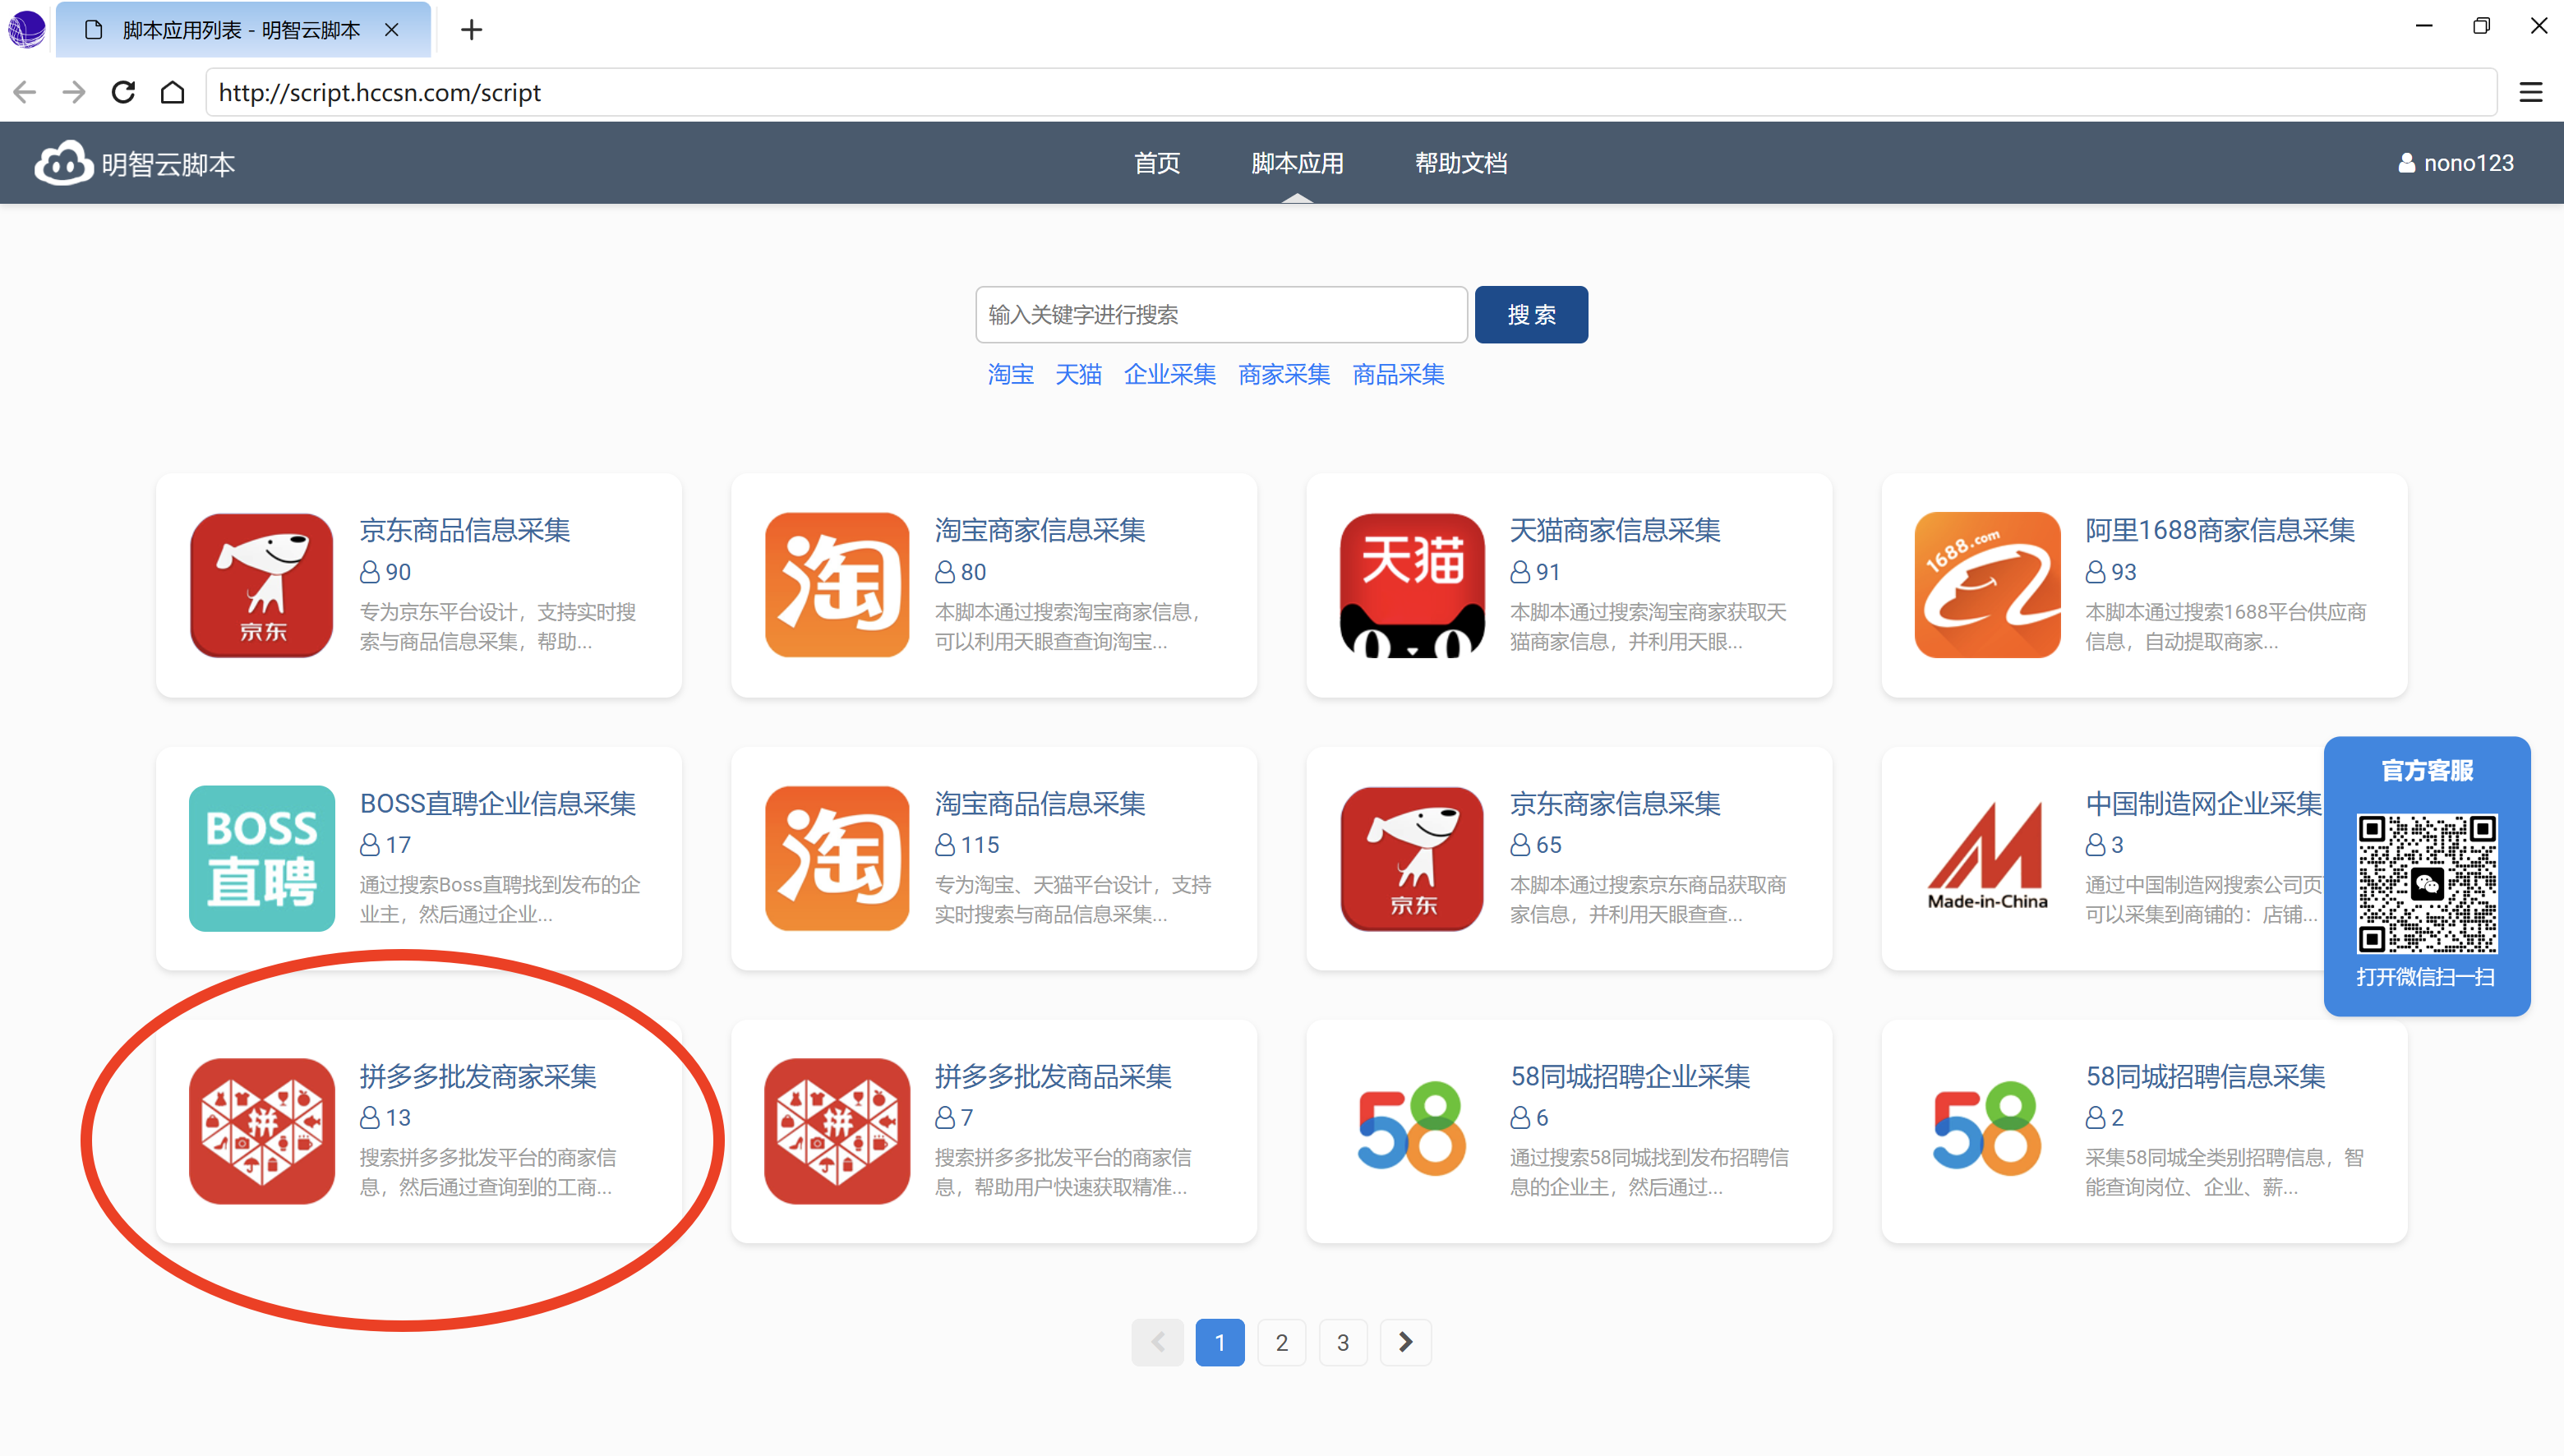Filter by 商家采集 keyword link
Image resolution: width=2564 pixels, height=1456 pixels.
tap(1284, 374)
